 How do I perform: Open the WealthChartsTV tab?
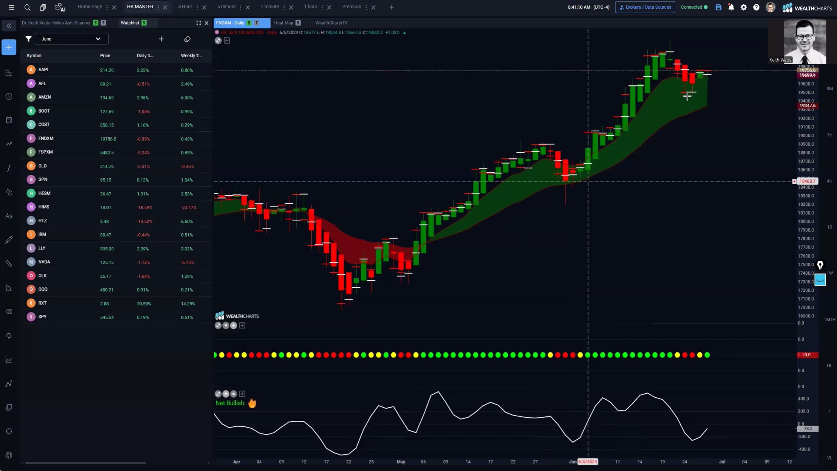(331, 23)
